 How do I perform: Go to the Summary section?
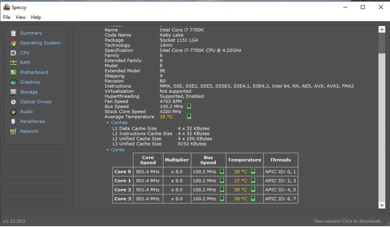[31, 33]
